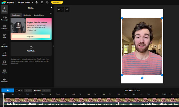This screenshot has height=107, width=179.
Task: Open the Images sidebar panel
Action: click(x=4, y=71)
